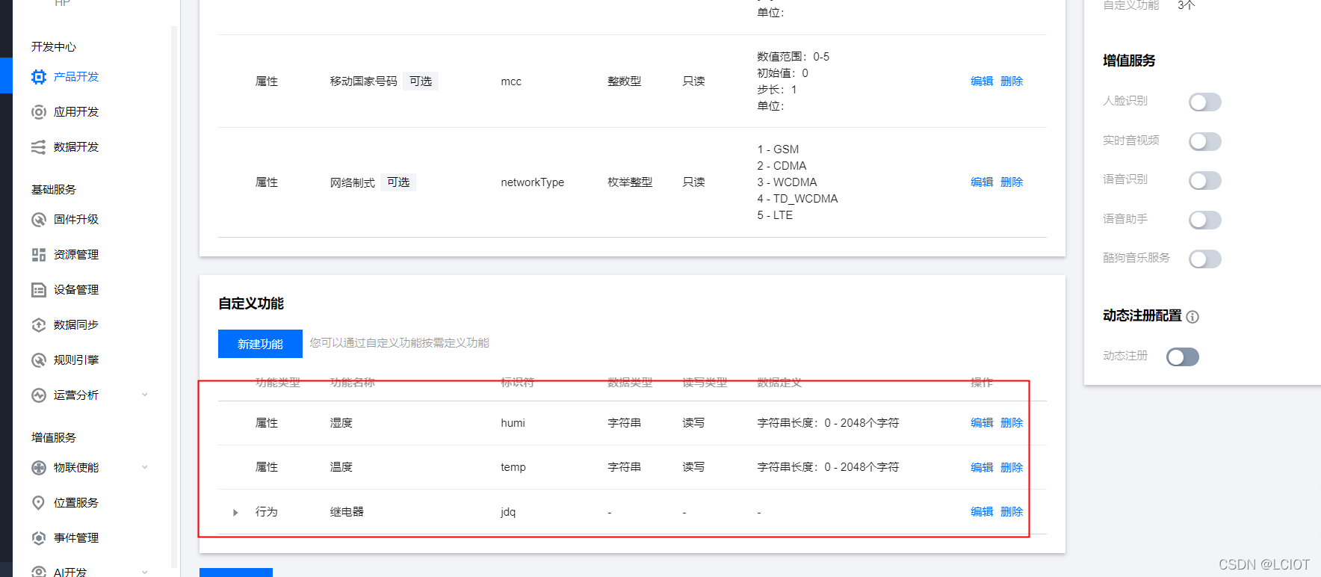
Task: Click the 规则引擎 icon
Action: click(39, 360)
